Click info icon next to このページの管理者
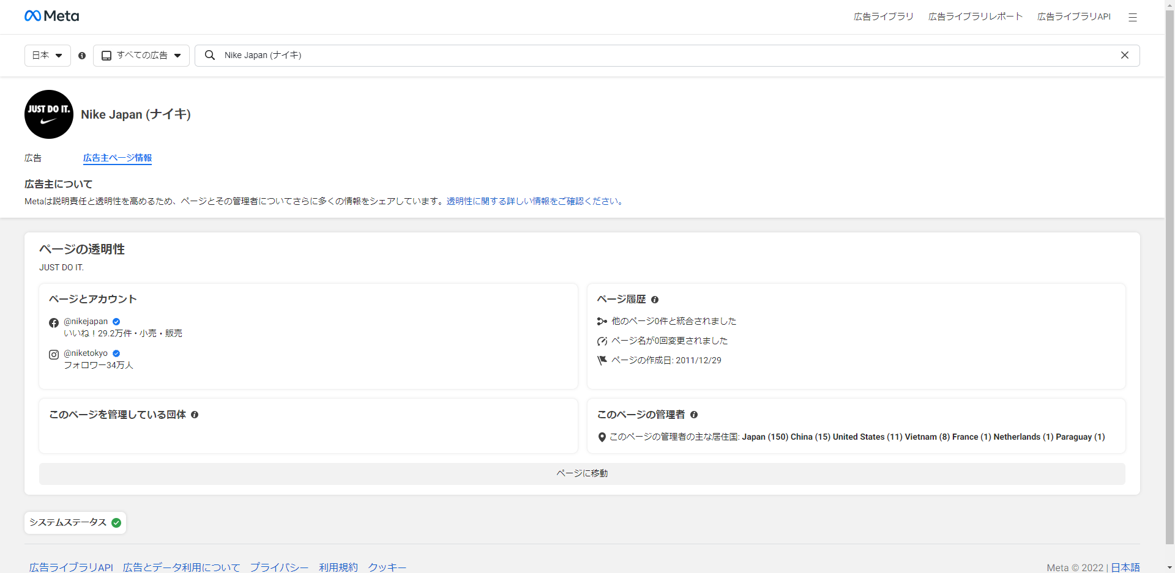 694,415
